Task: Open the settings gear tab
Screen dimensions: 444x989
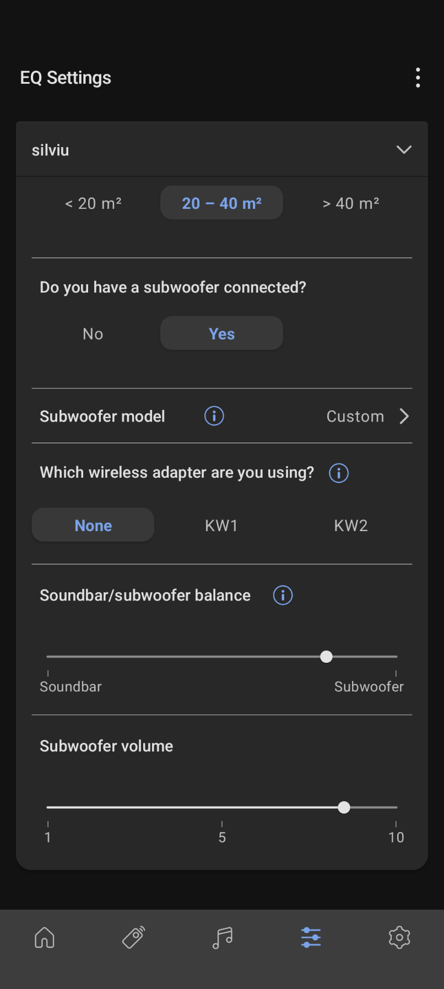Action: tap(399, 937)
